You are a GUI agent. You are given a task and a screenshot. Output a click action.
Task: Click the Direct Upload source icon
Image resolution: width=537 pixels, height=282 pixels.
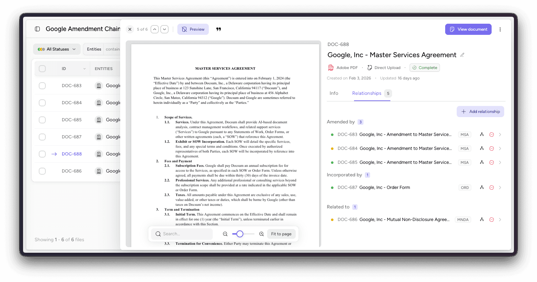click(x=370, y=68)
